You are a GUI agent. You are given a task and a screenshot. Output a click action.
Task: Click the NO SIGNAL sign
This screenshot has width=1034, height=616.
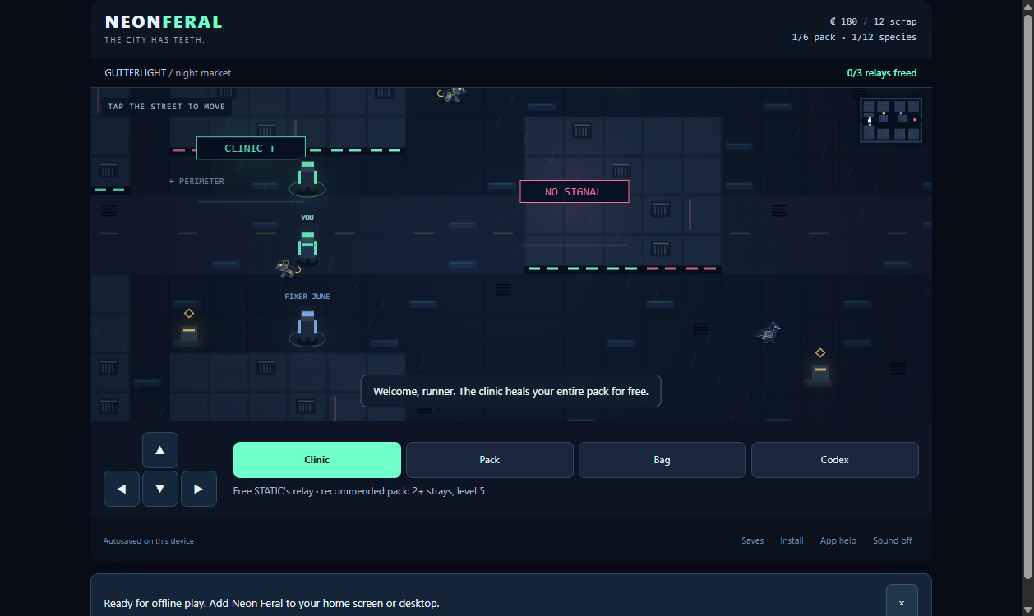(574, 191)
